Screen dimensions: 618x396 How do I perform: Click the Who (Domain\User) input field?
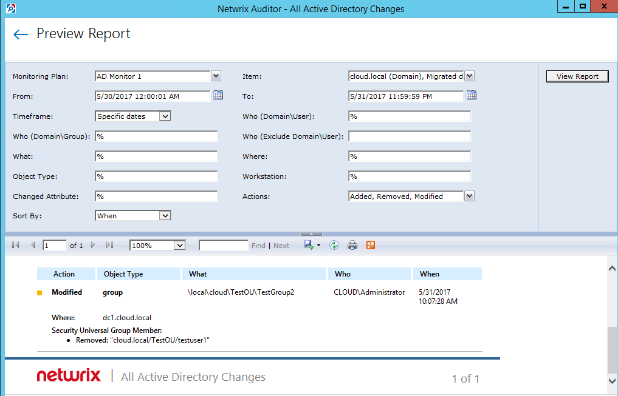410,116
